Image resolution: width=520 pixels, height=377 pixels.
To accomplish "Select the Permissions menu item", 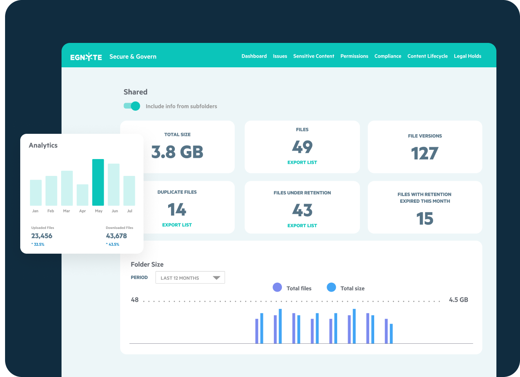I will (x=354, y=56).
